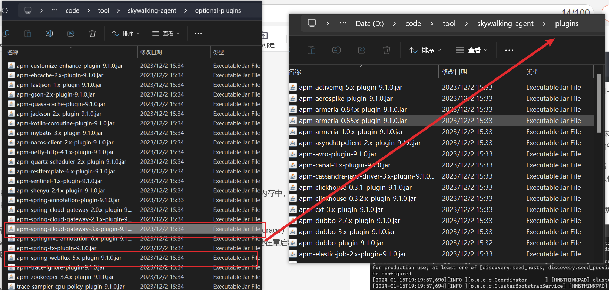Go to Data (D:) in plugins breadcrumb
Screen dimensions: 609x290
(370, 24)
